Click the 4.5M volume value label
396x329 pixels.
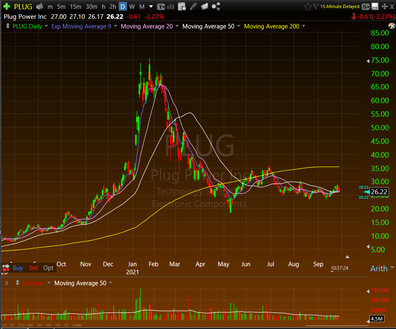click(x=377, y=319)
